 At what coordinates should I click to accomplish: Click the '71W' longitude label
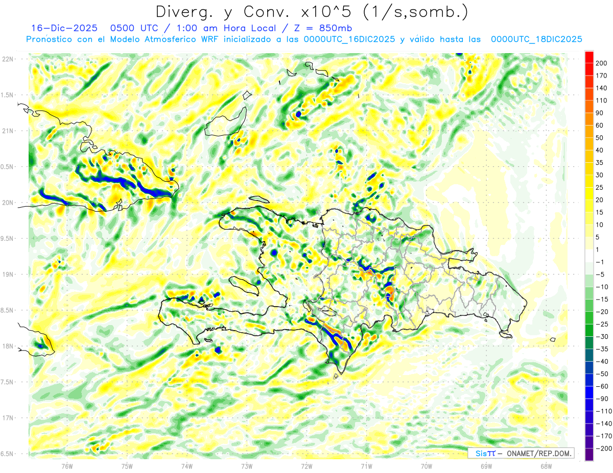click(x=366, y=466)
